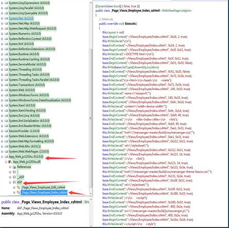Viewport: 229px width, 228px height.
Task: Click the namespace braces icon beside ASP
Action: click(x=14, y=182)
